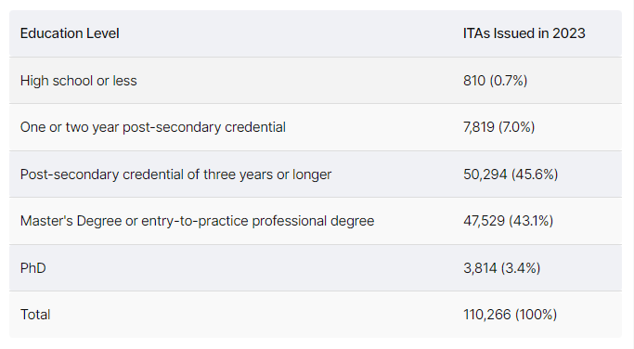
Task: Select the High school or less cell
Action: [x=79, y=81]
